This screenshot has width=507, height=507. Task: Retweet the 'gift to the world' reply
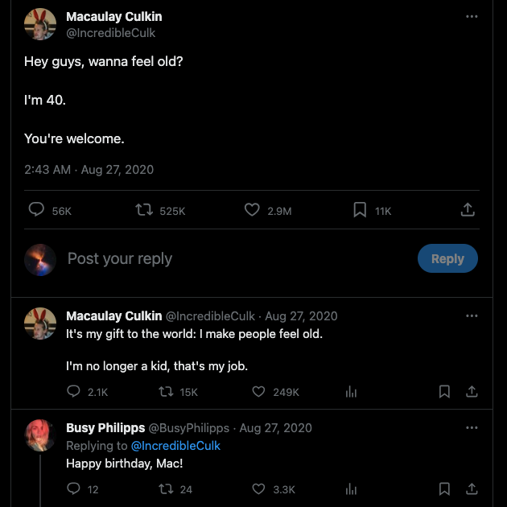[x=167, y=392]
